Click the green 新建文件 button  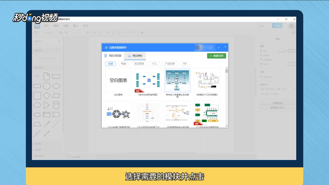coord(216,56)
